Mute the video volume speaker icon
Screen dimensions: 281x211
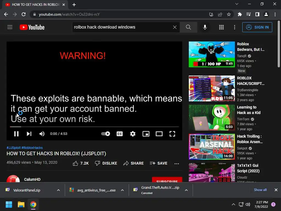click(42, 134)
